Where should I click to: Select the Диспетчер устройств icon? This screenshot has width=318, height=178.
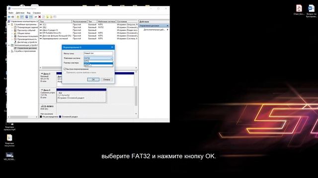coord(15,42)
